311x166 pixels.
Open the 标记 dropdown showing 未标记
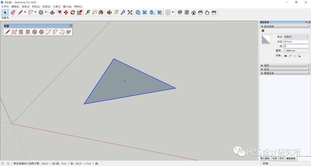[296, 37]
